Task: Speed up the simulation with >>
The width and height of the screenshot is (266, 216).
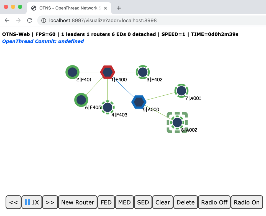Action: click(50, 202)
